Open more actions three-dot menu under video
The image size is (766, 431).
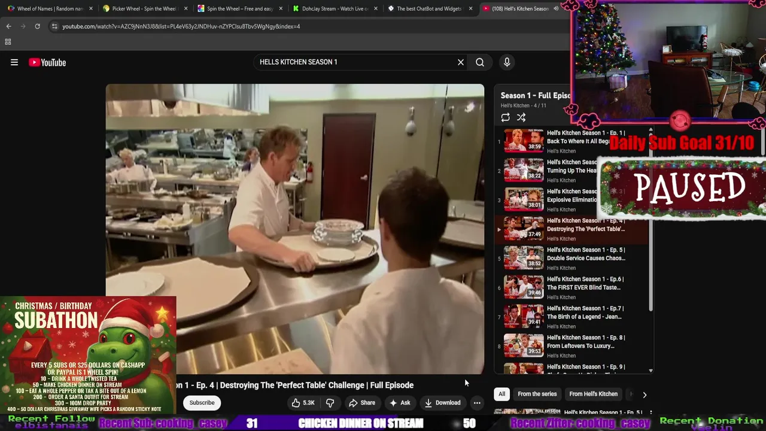477,403
